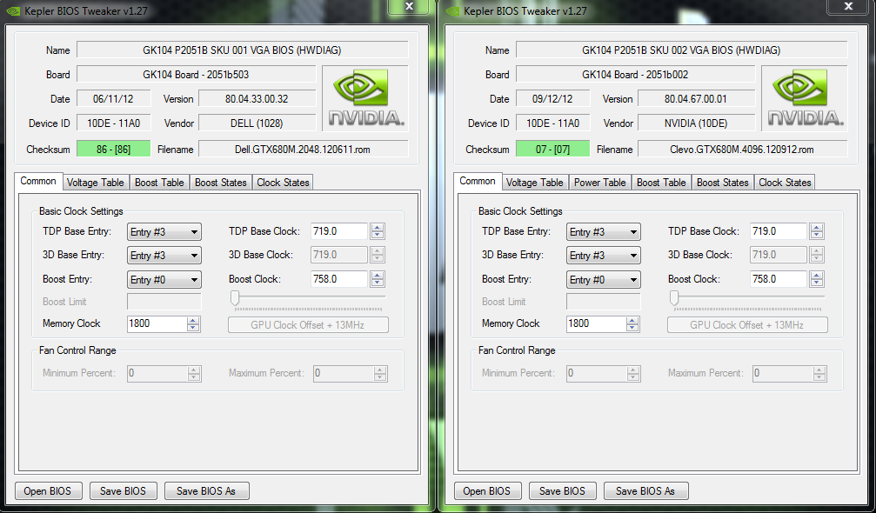Screen dimensions: 876x513
Task: Open 3D Base Entry dropdown in right window
Action: coord(604,255)
